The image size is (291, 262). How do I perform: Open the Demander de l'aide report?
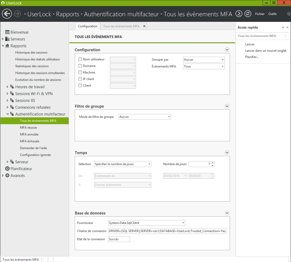33,148
